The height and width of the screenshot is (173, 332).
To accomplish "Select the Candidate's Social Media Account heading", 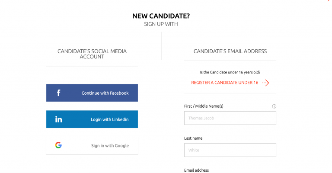I will click(x=92, y=54).
